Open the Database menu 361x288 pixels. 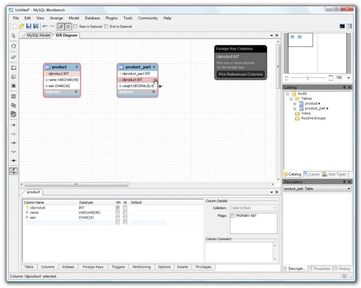(x=92, y=18)
